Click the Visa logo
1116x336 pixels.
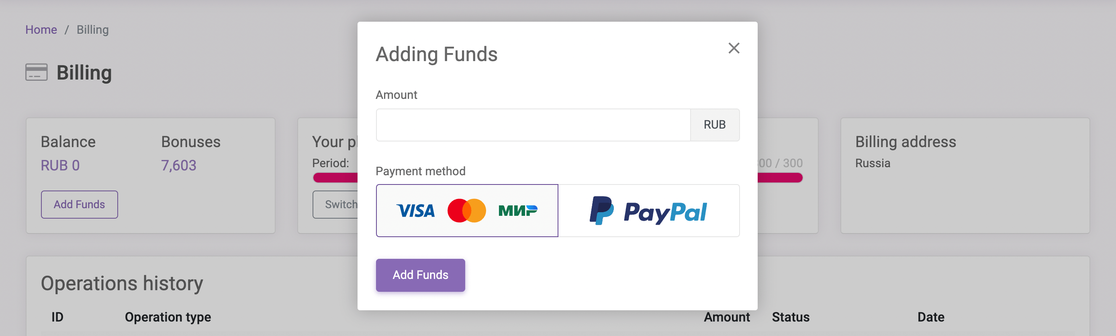click(x=415, y=211)
